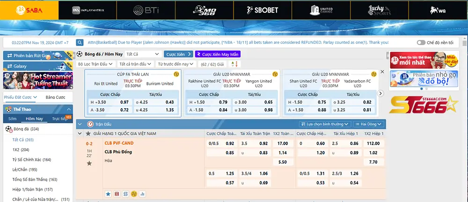Open the Hai Dòng line display dropdown
Screen dimensions: 468x202
tap(369, 124)
